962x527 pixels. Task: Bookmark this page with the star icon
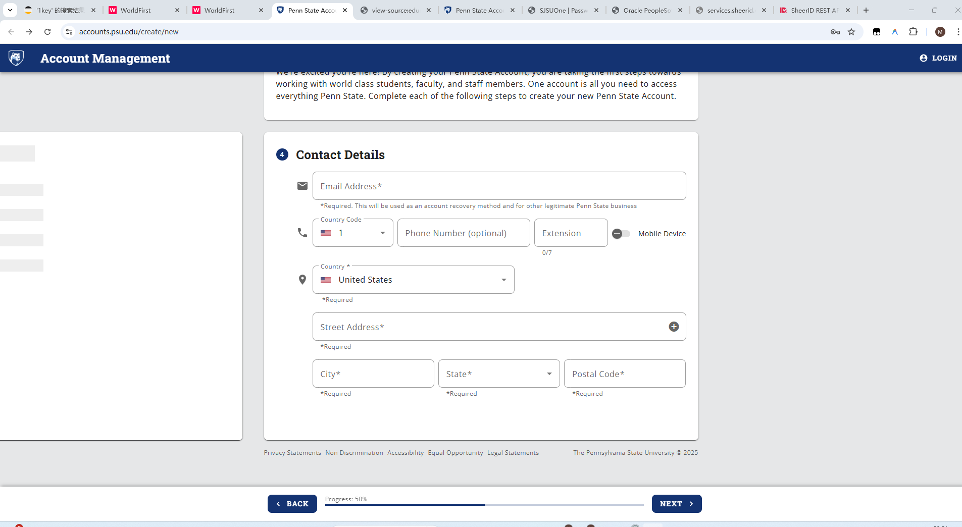point(851,32)
